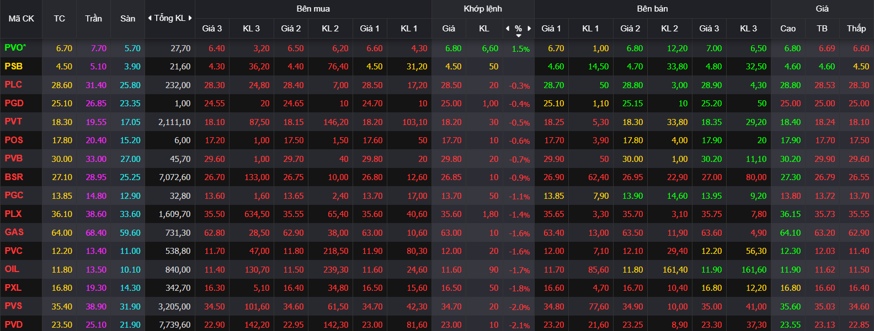
Task: Click OIL total volume 840,00
Action: (178, 270)
